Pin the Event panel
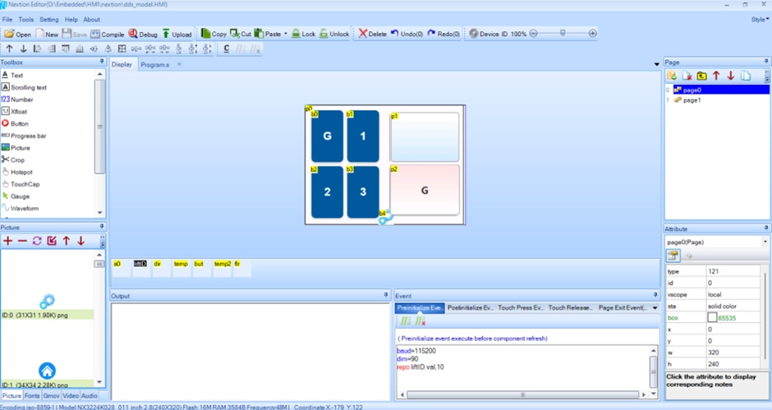The height and width of the screenshot is (410, 772). click(655, 295)
